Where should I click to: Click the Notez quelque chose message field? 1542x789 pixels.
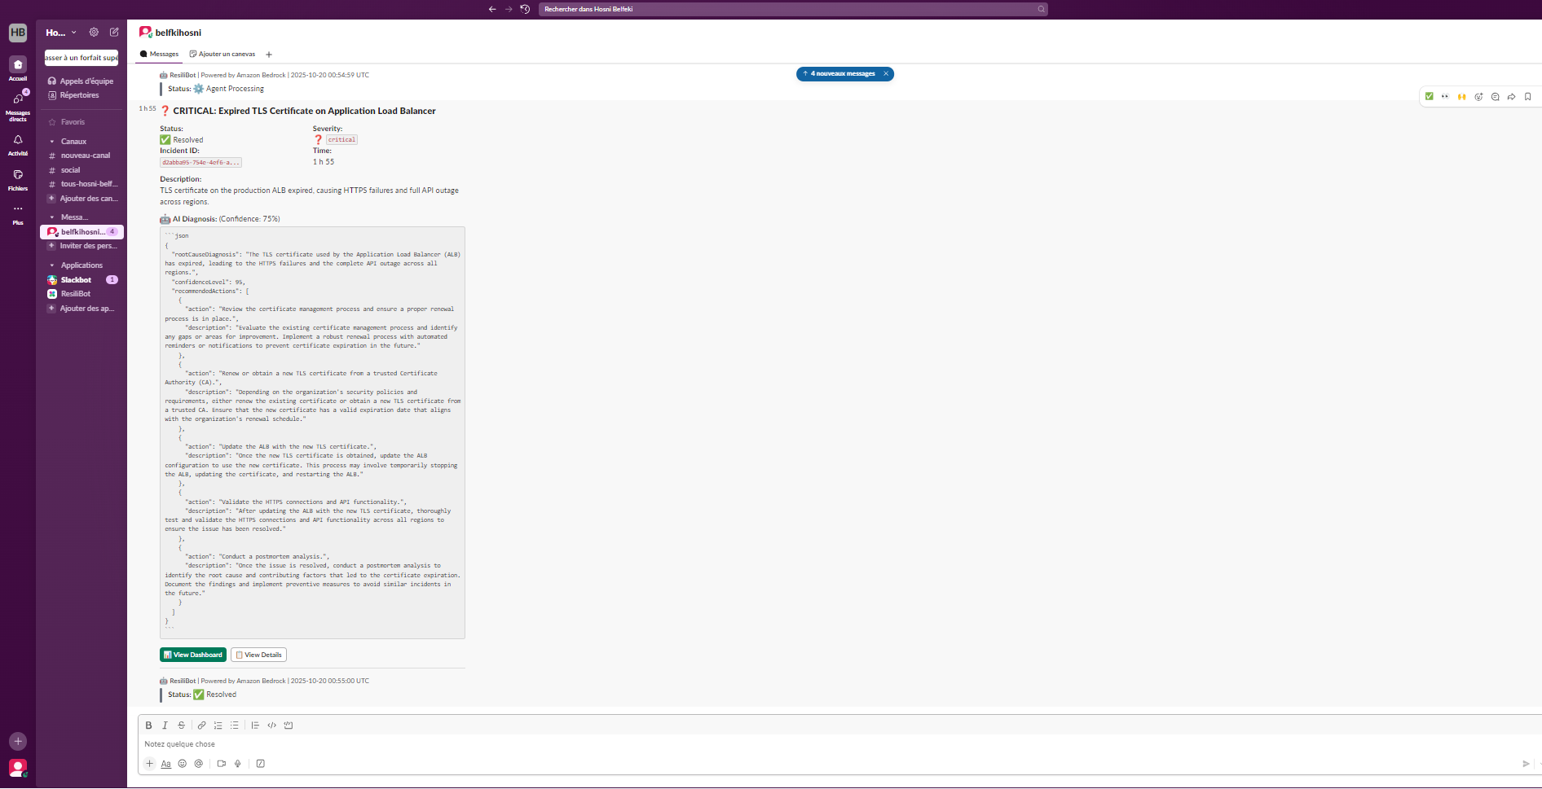point(839,744)
